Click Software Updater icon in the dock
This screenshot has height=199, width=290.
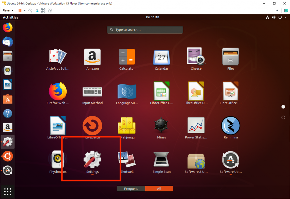8,170
